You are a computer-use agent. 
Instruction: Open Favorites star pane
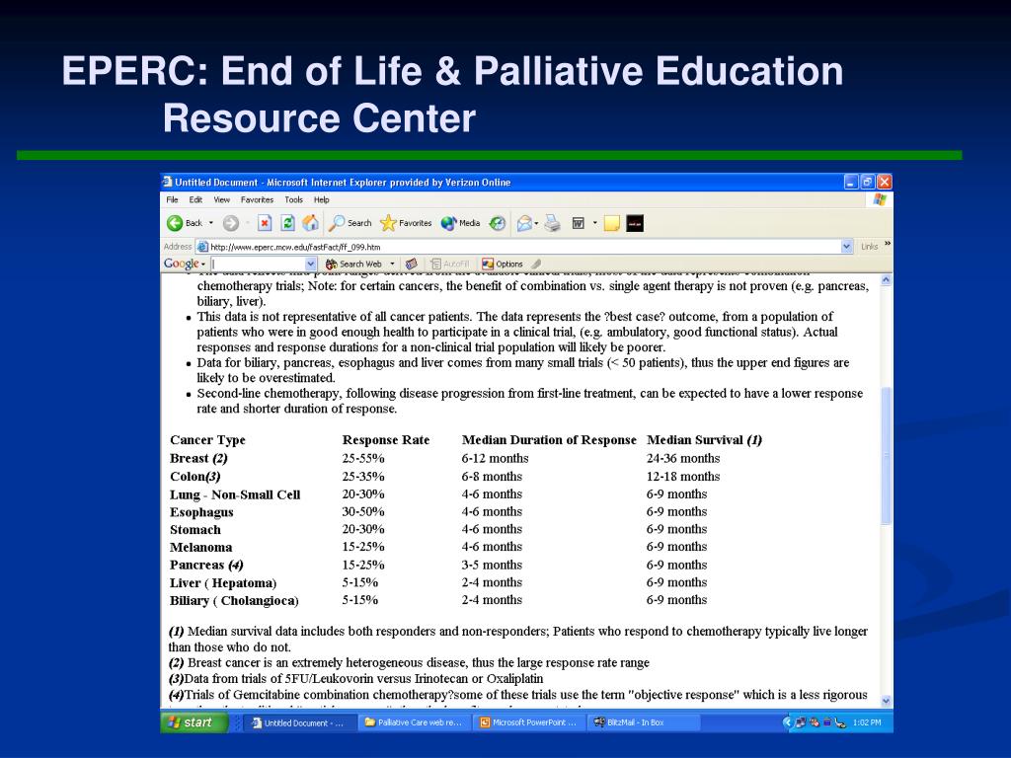(x=406, y=223)
